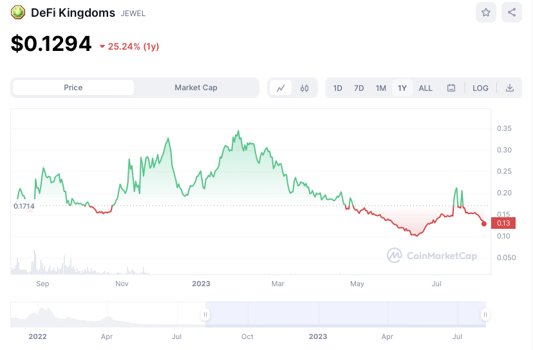Select the Price tab
Image resolution: width=533 pixels, height=350 pixels.
[x=73, y=88]
